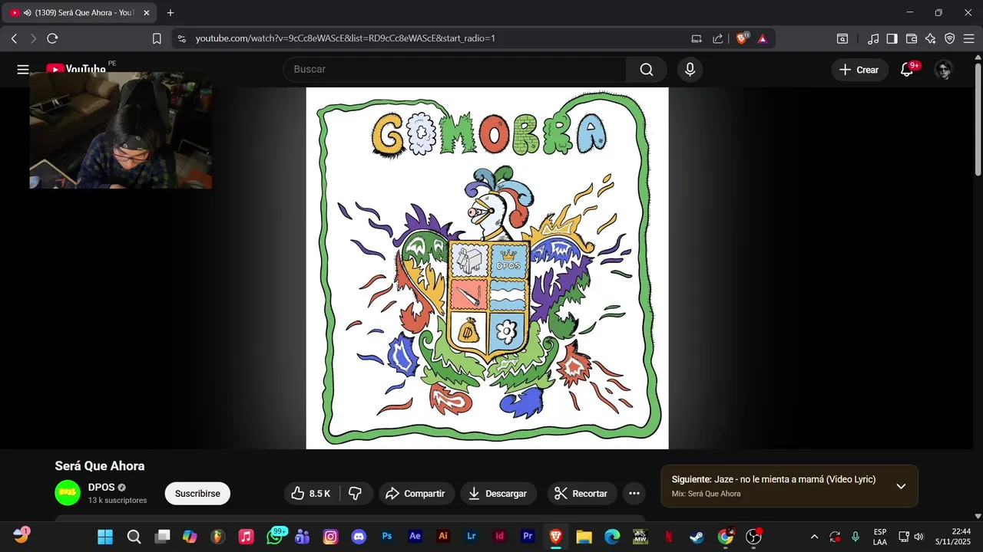This screenshot has width=983, height=552.
Task: Open WhatsApp from the taskbar
Action: [275, 537]
